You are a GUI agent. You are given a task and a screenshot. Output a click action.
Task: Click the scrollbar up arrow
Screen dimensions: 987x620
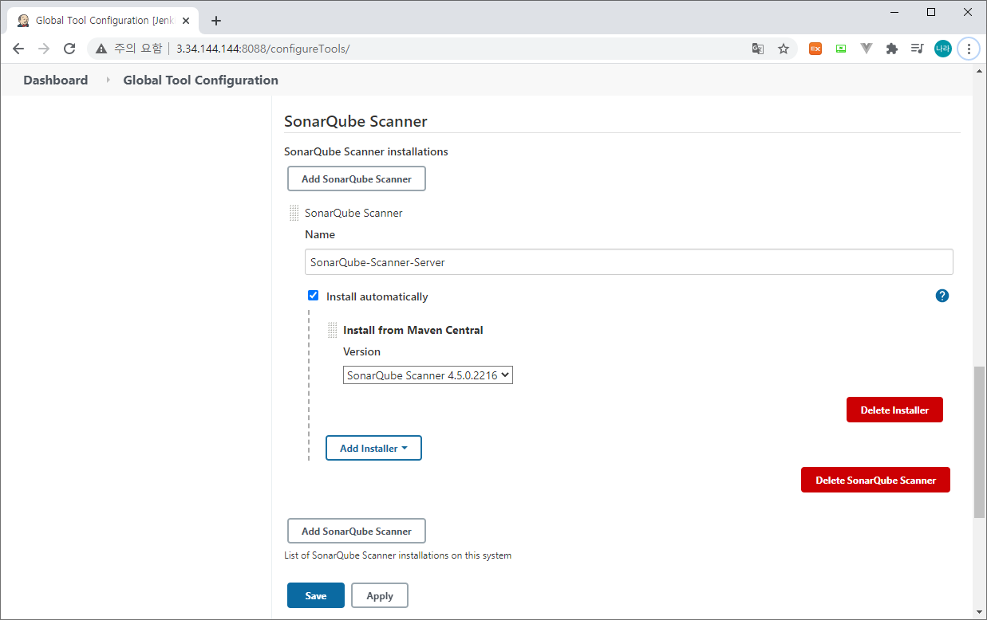pos(979,70)
